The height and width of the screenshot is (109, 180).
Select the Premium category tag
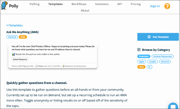tap(144, 56)
